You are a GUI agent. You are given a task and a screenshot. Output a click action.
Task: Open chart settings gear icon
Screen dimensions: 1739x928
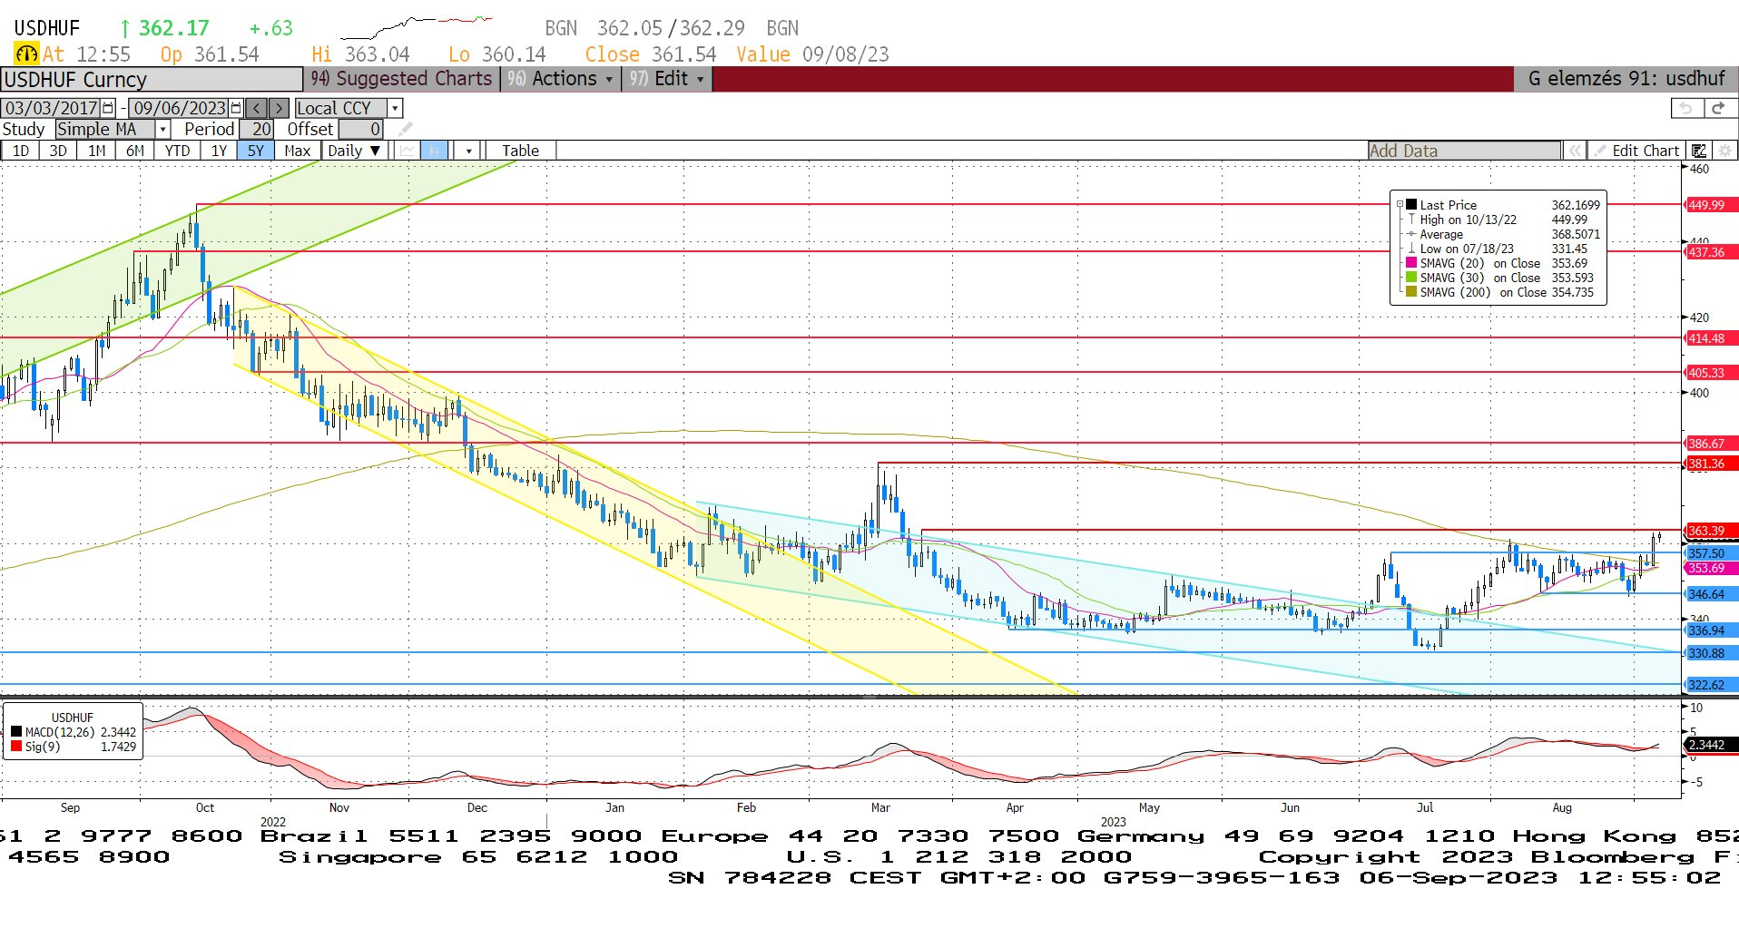coord(1724,151)
